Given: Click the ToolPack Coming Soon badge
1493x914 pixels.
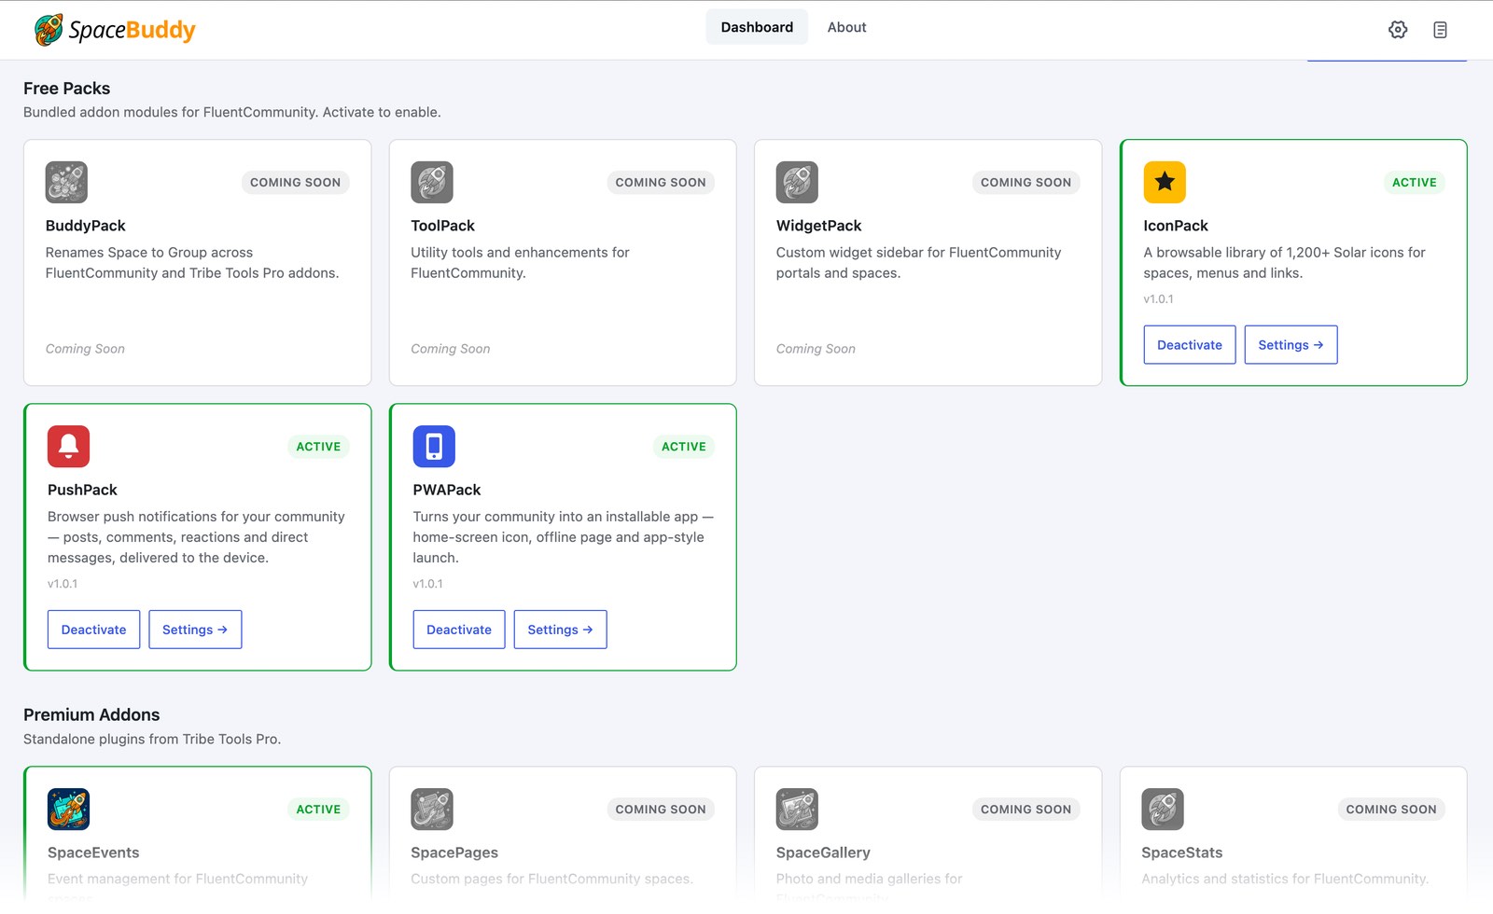Looking at the screenshot, I should pos(661,183).
